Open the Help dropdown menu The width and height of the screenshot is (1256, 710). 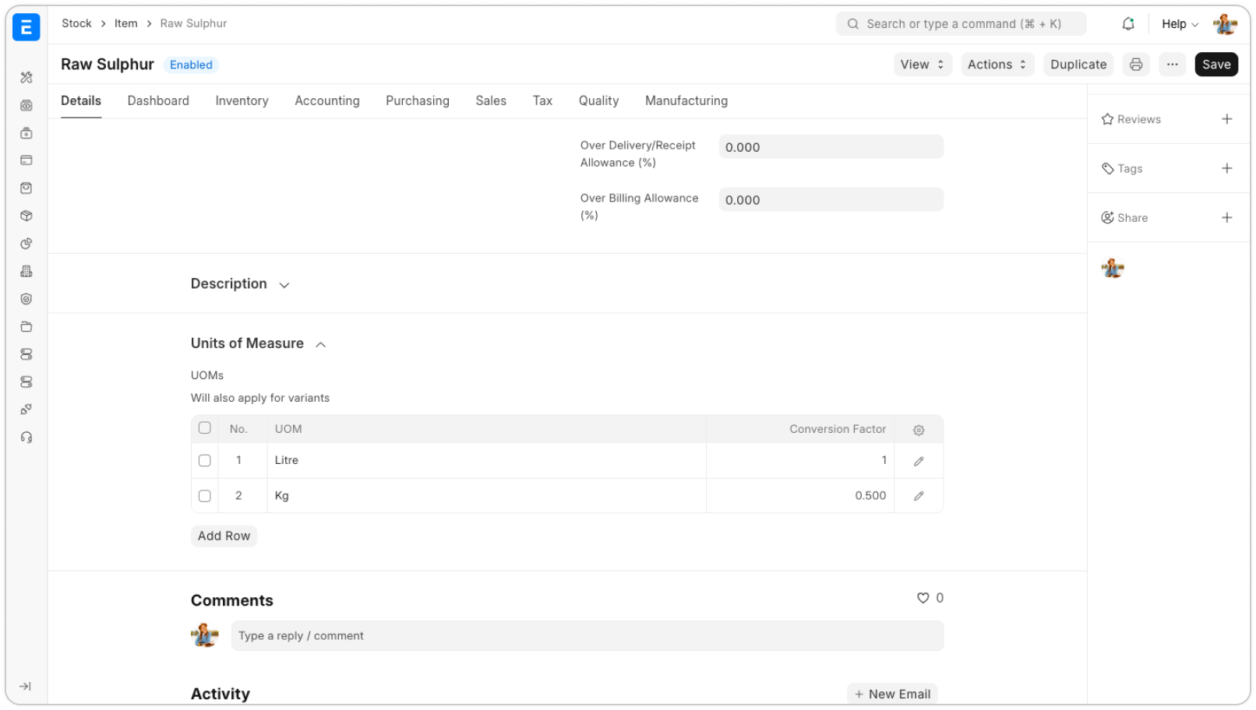[x=1180, y=24]
